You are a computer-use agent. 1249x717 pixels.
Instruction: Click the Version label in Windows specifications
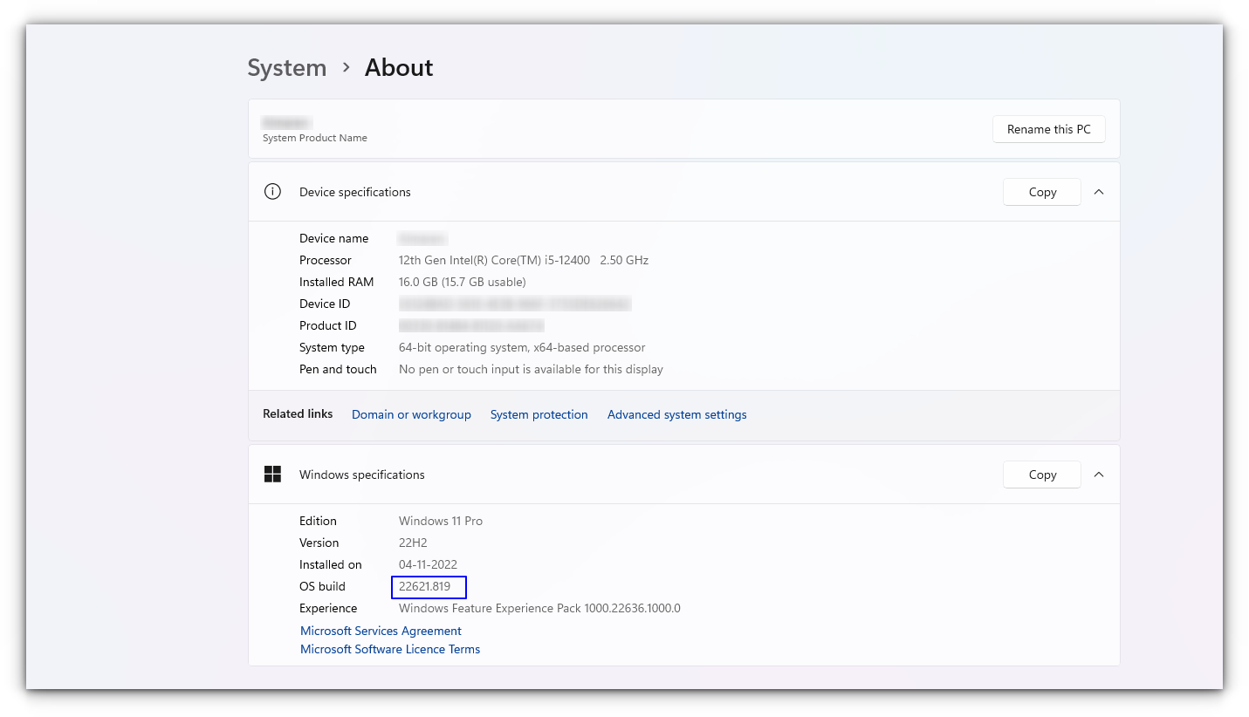coord(319,543)
